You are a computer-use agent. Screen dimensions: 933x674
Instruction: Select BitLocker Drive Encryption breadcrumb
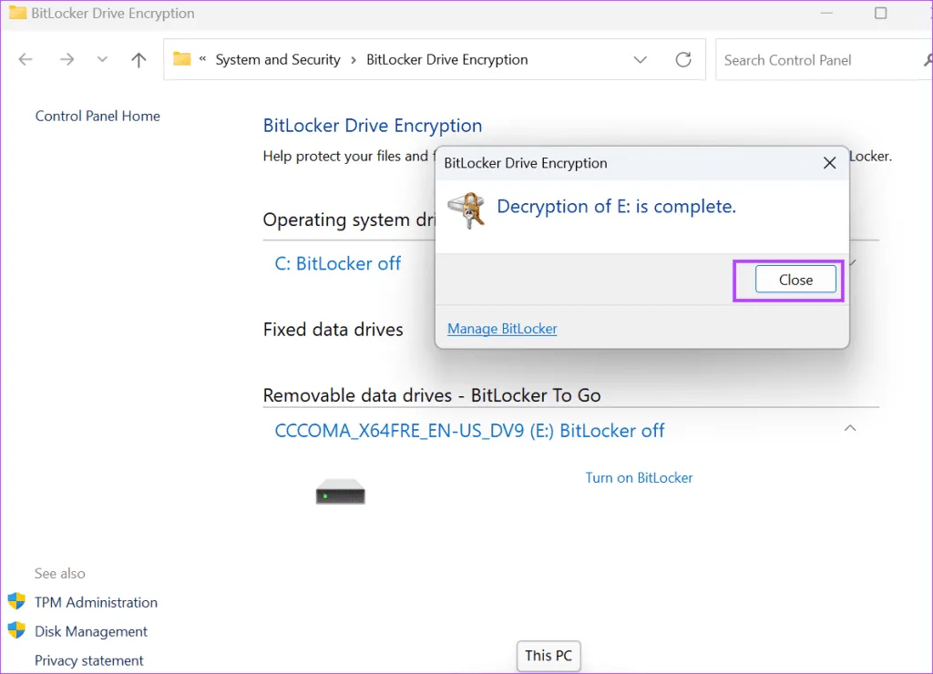click(446, 60)
